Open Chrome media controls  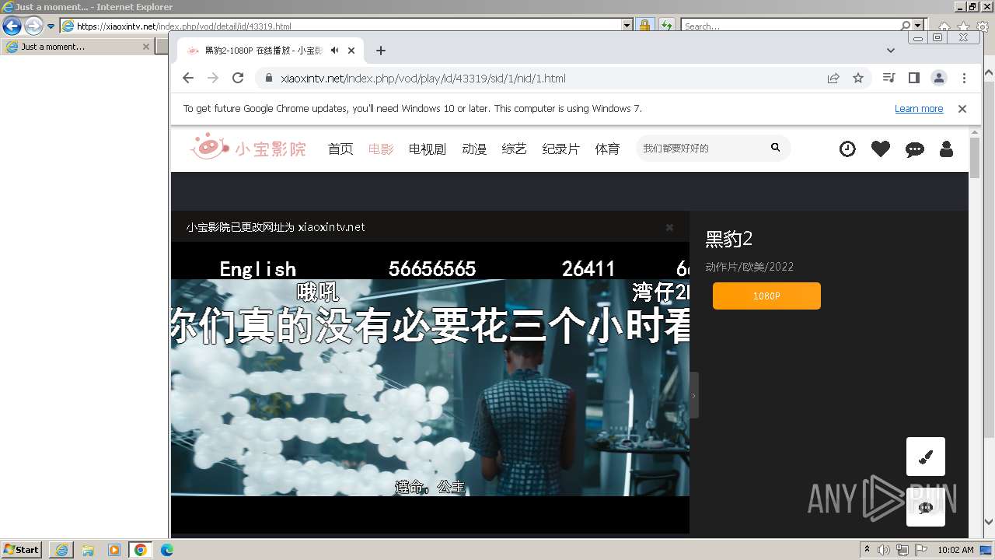point(889,78)
